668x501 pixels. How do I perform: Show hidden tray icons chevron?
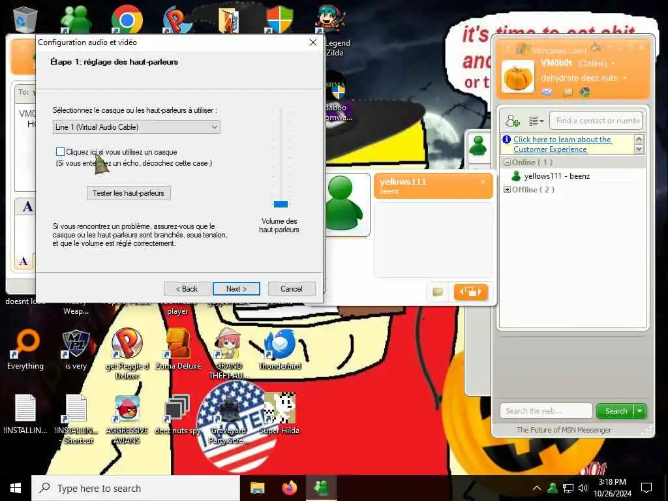[x=537, y=488]
